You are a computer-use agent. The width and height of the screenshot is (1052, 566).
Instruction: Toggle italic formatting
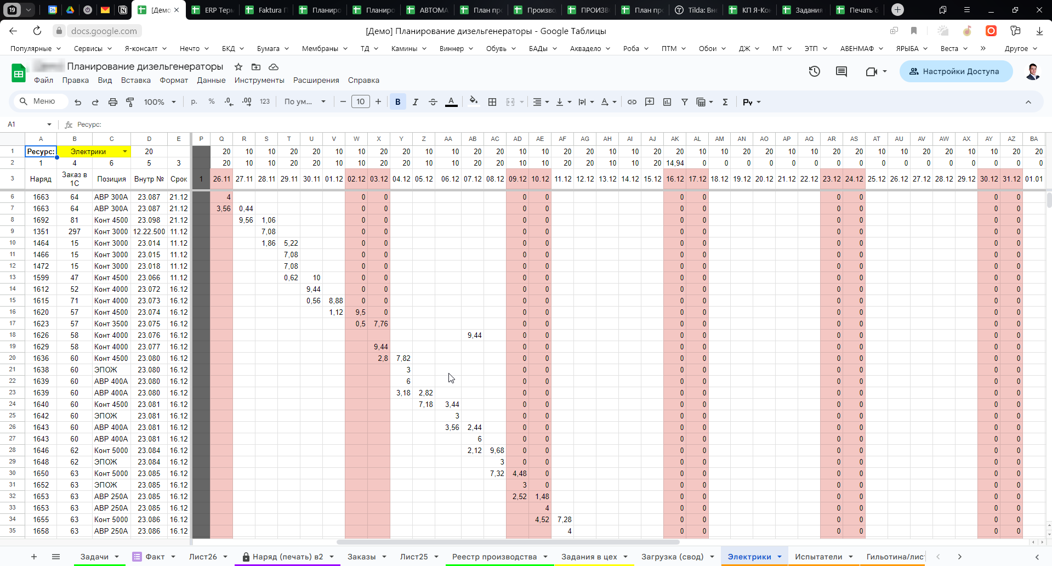click(x=416, y=102)
